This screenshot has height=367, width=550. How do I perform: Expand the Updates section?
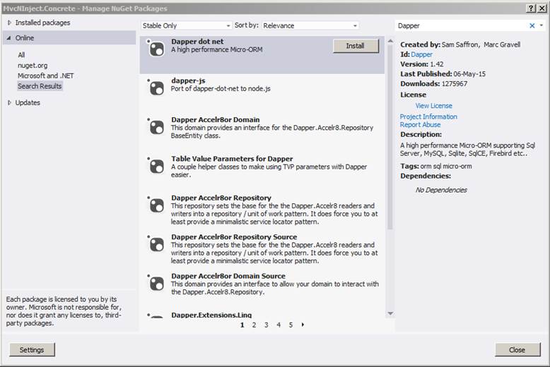tap(9, 102)
